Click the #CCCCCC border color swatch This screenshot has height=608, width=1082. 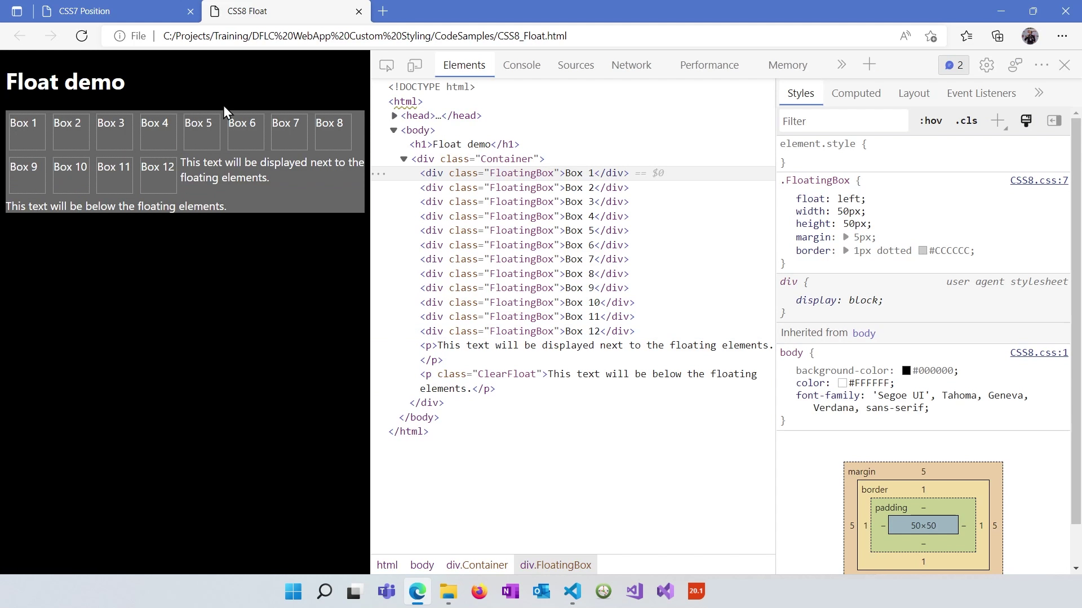coord(923,251)
